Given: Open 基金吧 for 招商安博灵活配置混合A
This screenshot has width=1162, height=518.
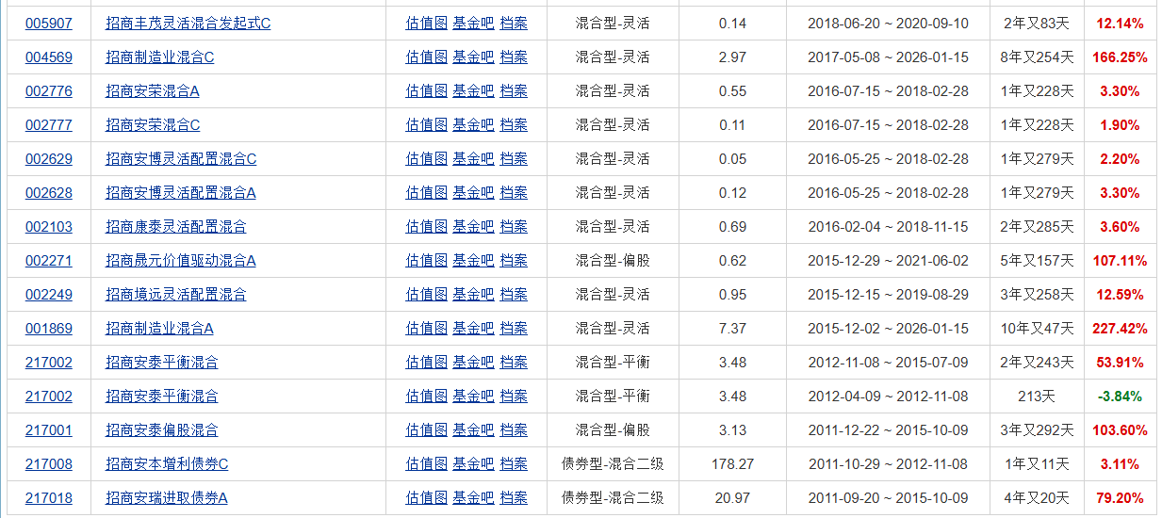Looking at the screenshot, I should click(x=473, y=193).
